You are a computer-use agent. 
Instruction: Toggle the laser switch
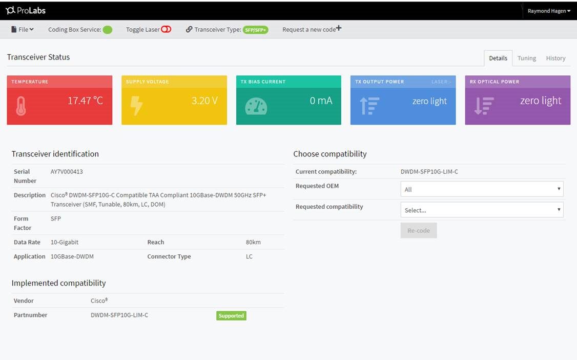pyautogui.click(x=166, y=30)
